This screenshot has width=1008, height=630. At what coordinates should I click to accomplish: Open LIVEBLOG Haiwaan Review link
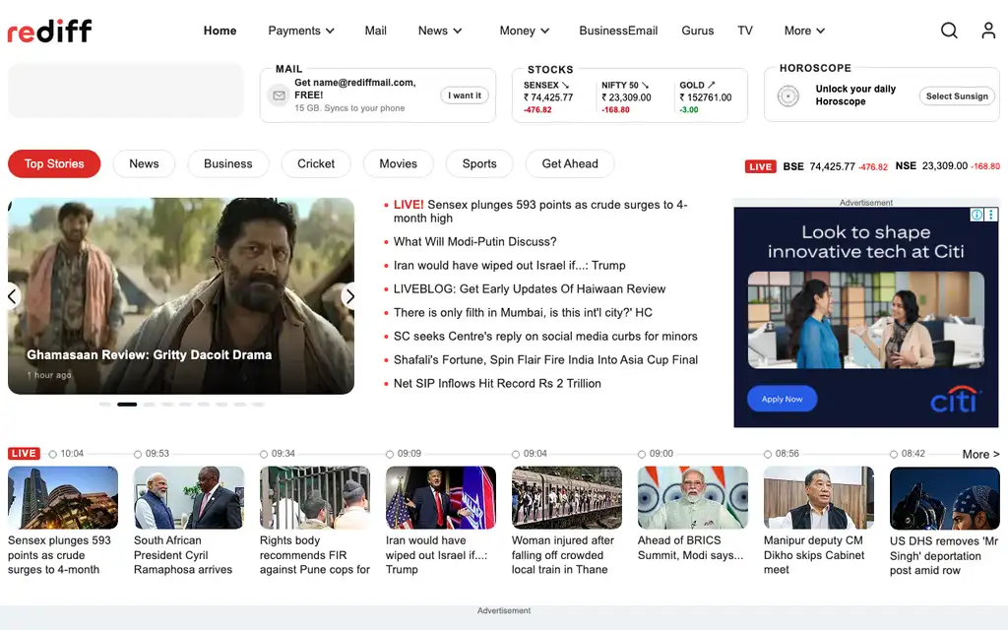pyautogui.click(x=530, y=289)
